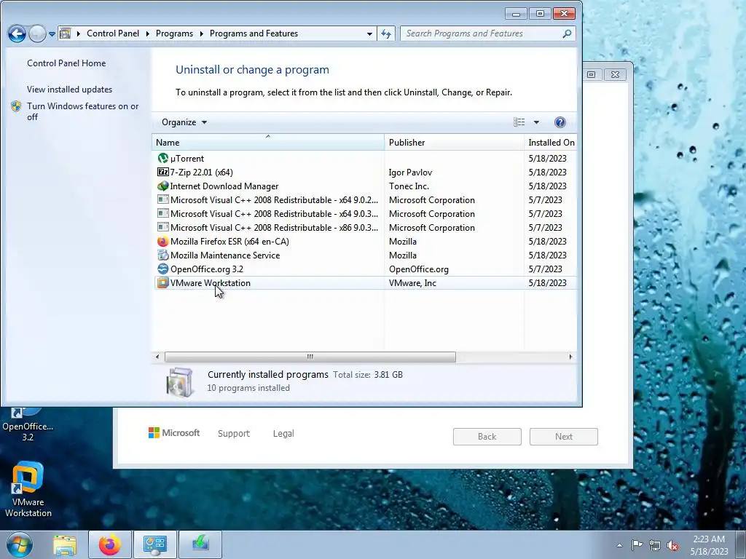Open Internet Download Manager taskbar item
Viewport: 746px width, 559px height.
pos(200,544)
